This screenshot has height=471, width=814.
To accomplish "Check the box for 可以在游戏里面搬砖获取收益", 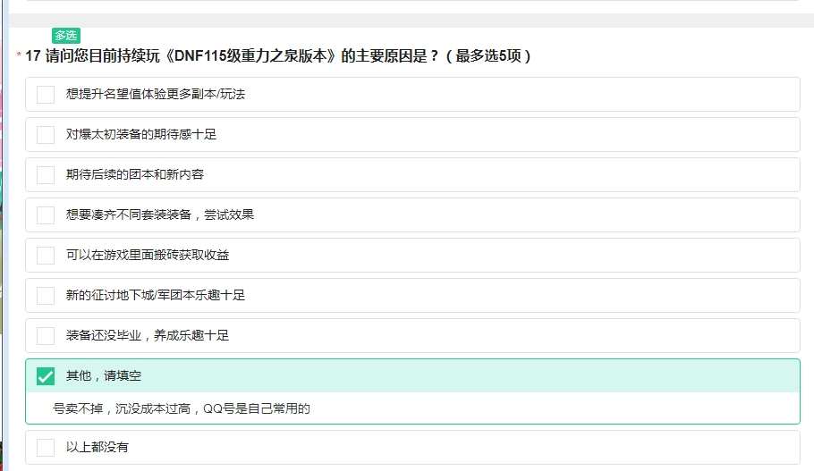I will 46,256.
